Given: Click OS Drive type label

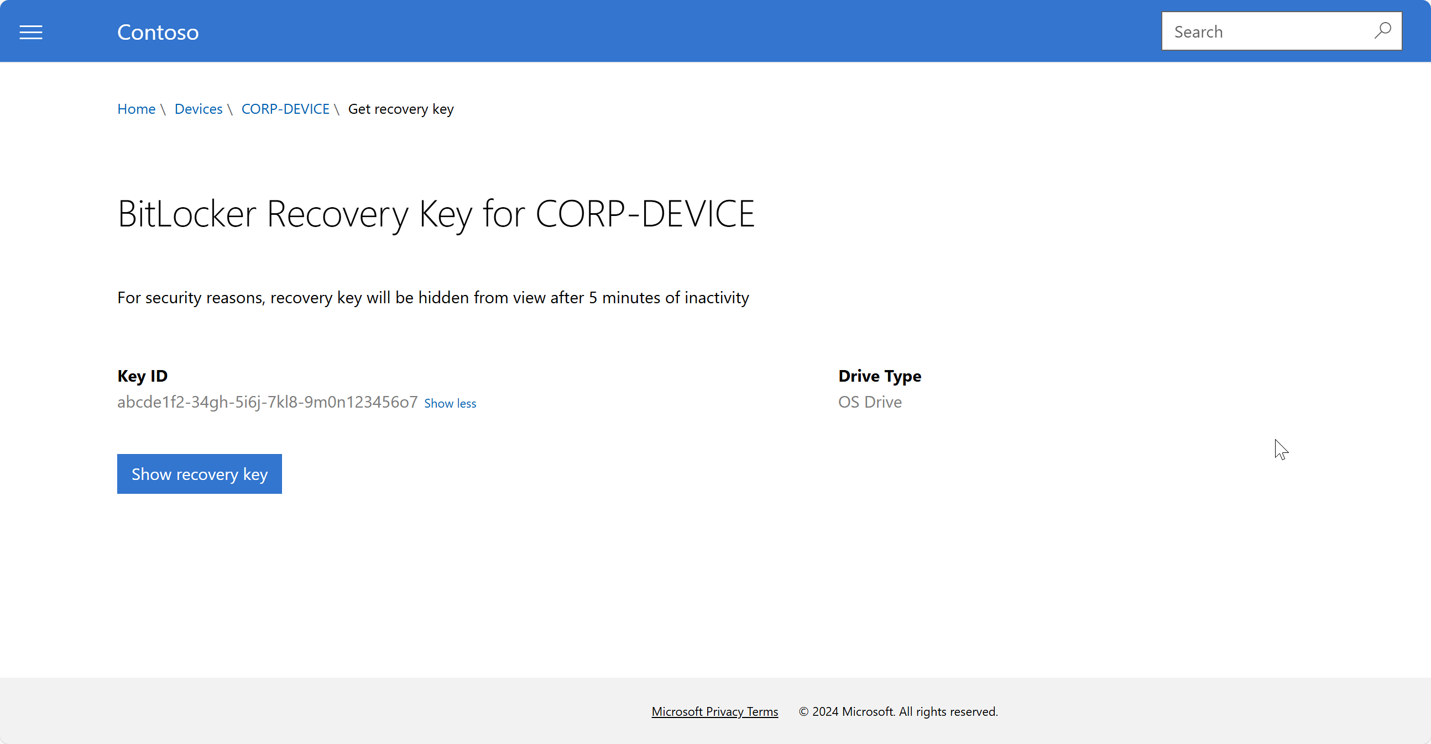Looking at the screenshot, I should (x=870, y=402).
